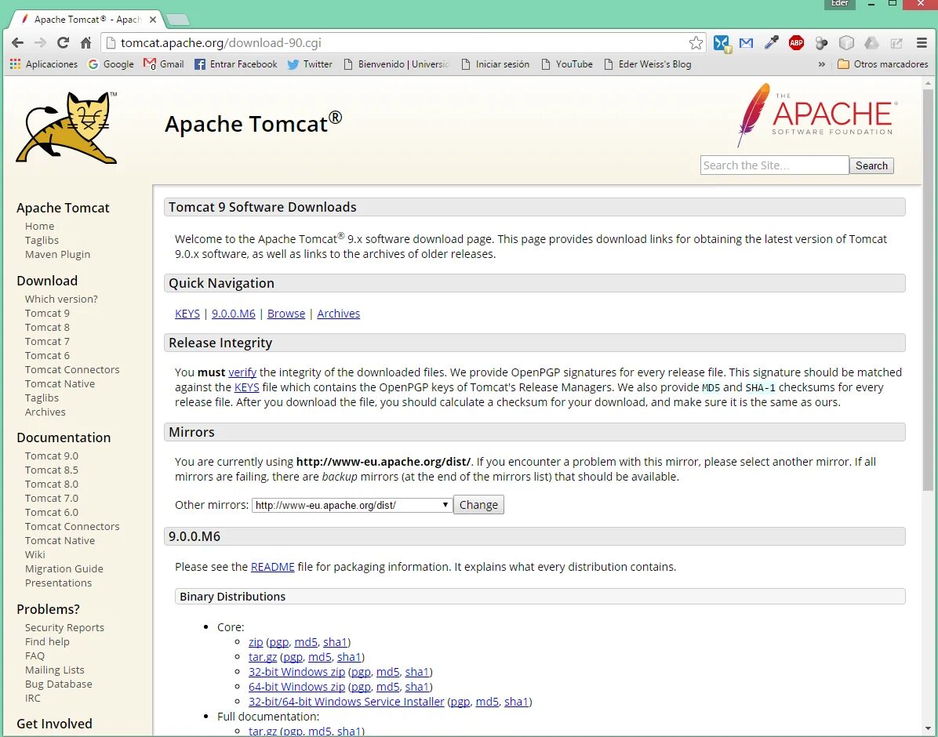Open the Iniciar sesión bookmark
This screenshot has height=737, width=938.
point(496,64)
